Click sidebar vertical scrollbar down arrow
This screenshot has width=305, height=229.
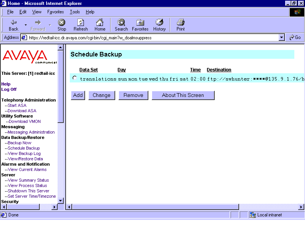point(61,201)
